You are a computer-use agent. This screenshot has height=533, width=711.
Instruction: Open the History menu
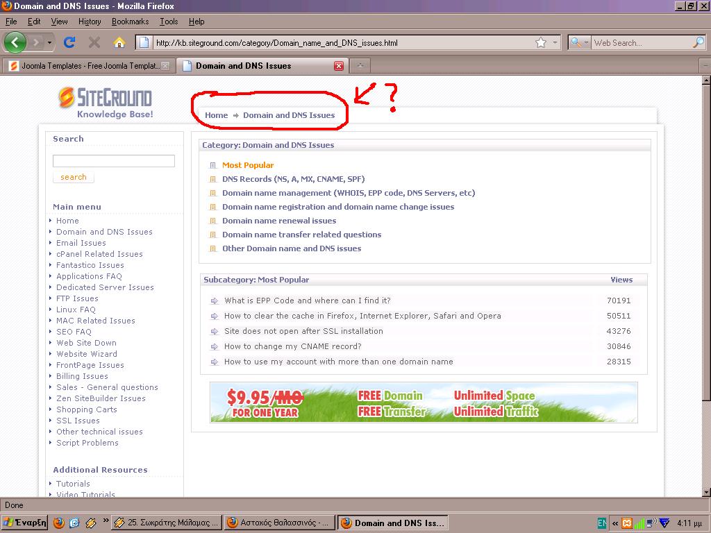pyautogui.click(x=90, y=22)
